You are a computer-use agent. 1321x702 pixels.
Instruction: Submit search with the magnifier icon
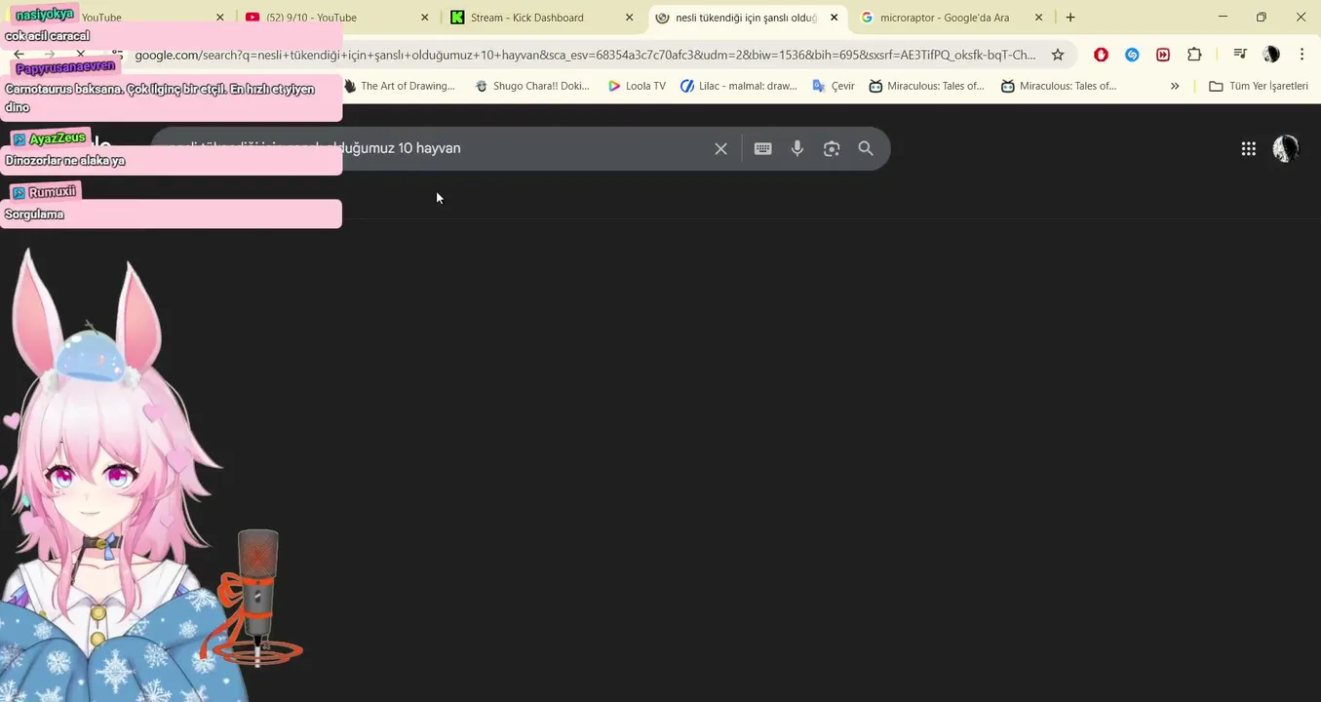tap(866, 148)
